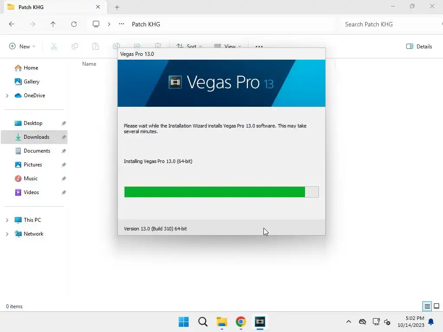
Task: Click "Version 13.0 (Build 310) 64-bit" text
Action: pos(155,229)
